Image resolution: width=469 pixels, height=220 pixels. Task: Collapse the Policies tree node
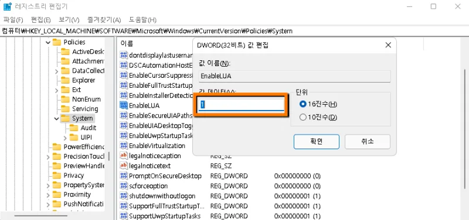pyautogui.click(x=48, y=42)
